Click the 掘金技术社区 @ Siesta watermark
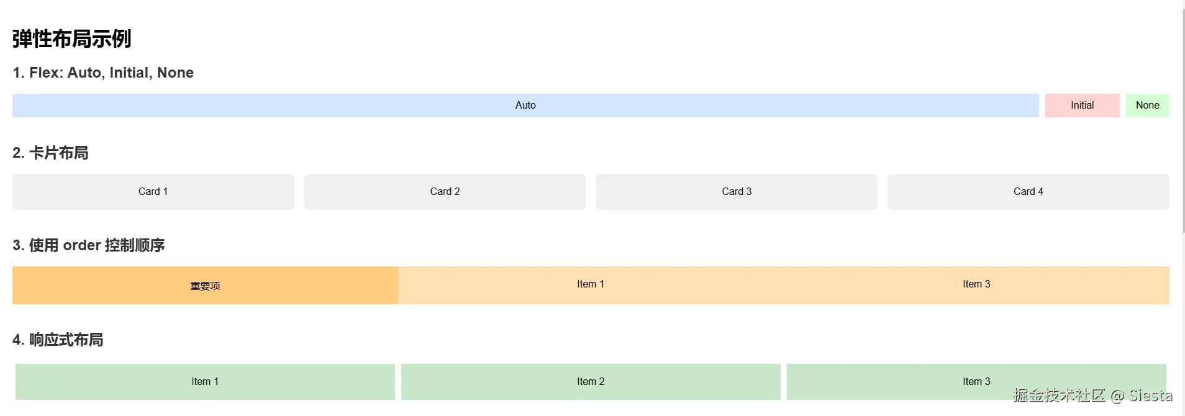1185x416 pixels. (x=1092, y=396)
